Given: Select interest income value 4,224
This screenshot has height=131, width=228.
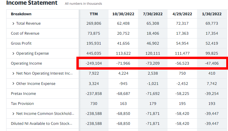Looking at the screenshot, I should pos(123,73).
